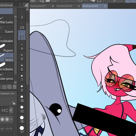136x136 pixels.
Task: Pick brush size 2.5
Action: (x=22, y=25)
